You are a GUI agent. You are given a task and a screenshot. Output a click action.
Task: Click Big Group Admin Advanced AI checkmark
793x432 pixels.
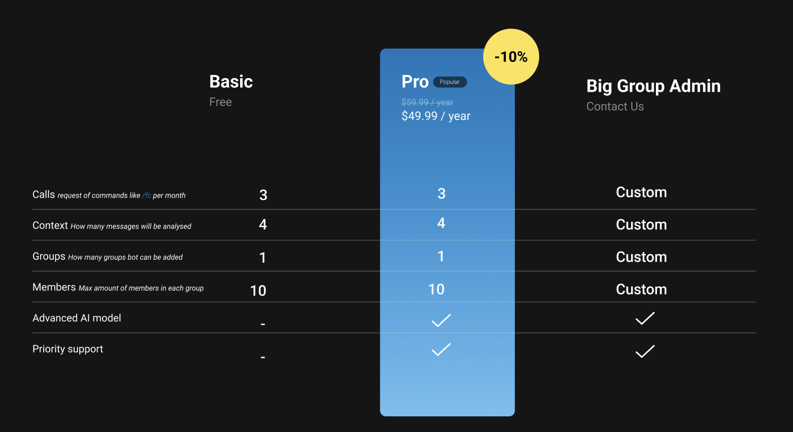[645, 318]
